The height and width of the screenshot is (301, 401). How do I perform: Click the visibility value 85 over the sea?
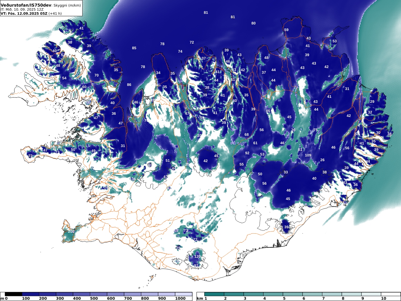[x=134, y=48]
